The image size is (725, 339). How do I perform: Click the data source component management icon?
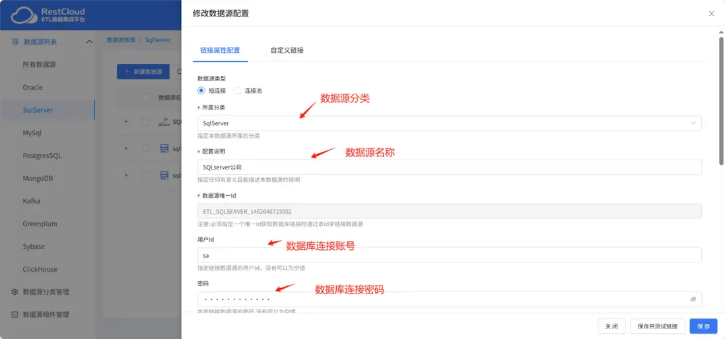[15, 315]
